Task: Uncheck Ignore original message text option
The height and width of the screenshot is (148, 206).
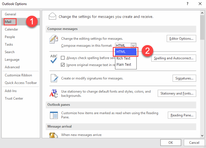Action: (63, 65)
